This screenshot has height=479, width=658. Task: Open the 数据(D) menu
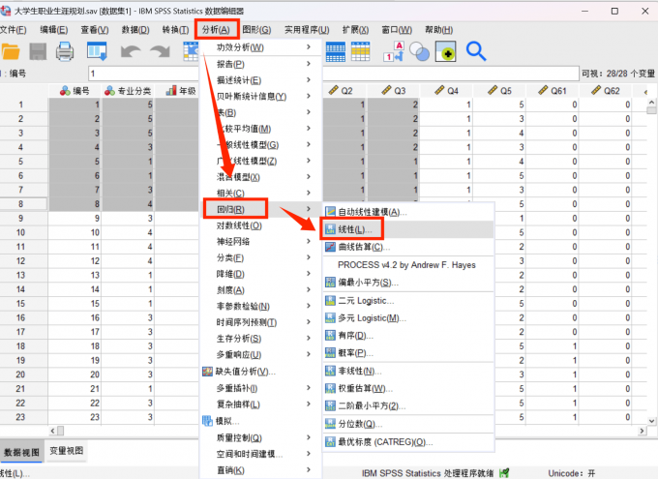pos(135,30)
